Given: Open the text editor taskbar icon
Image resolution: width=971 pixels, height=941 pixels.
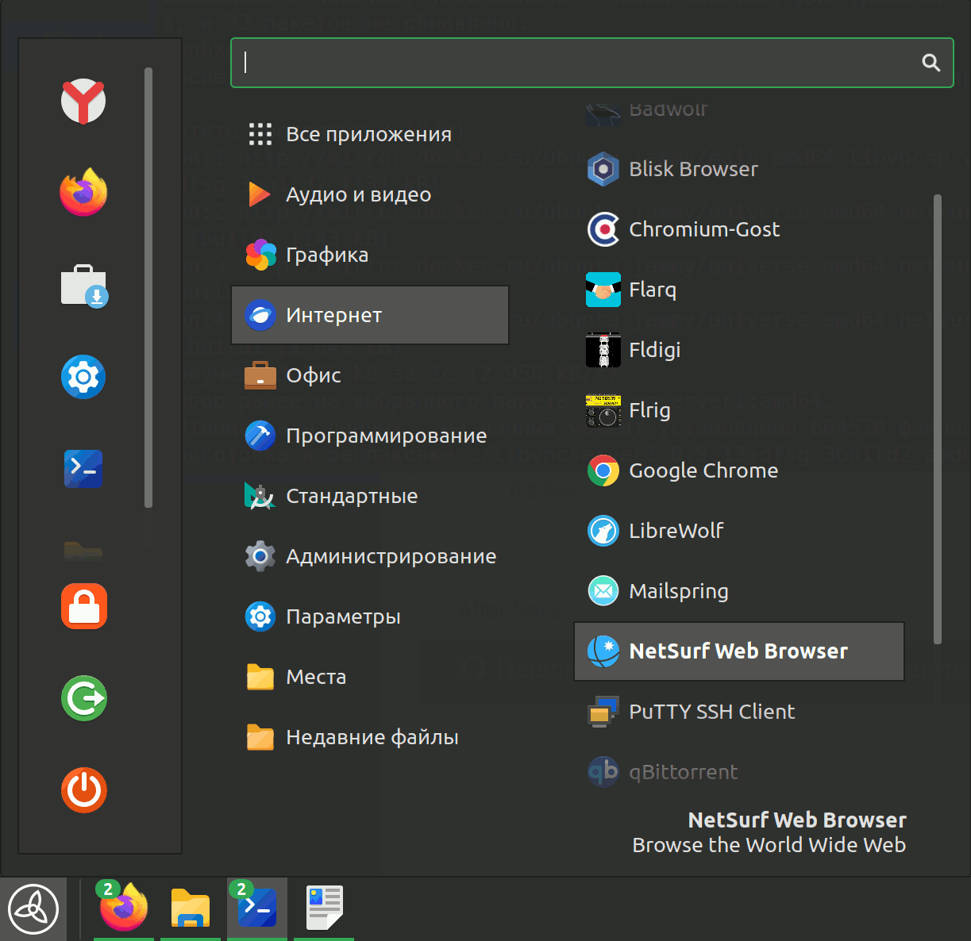Looking at the screenshot, I should (x=324, y=908).
